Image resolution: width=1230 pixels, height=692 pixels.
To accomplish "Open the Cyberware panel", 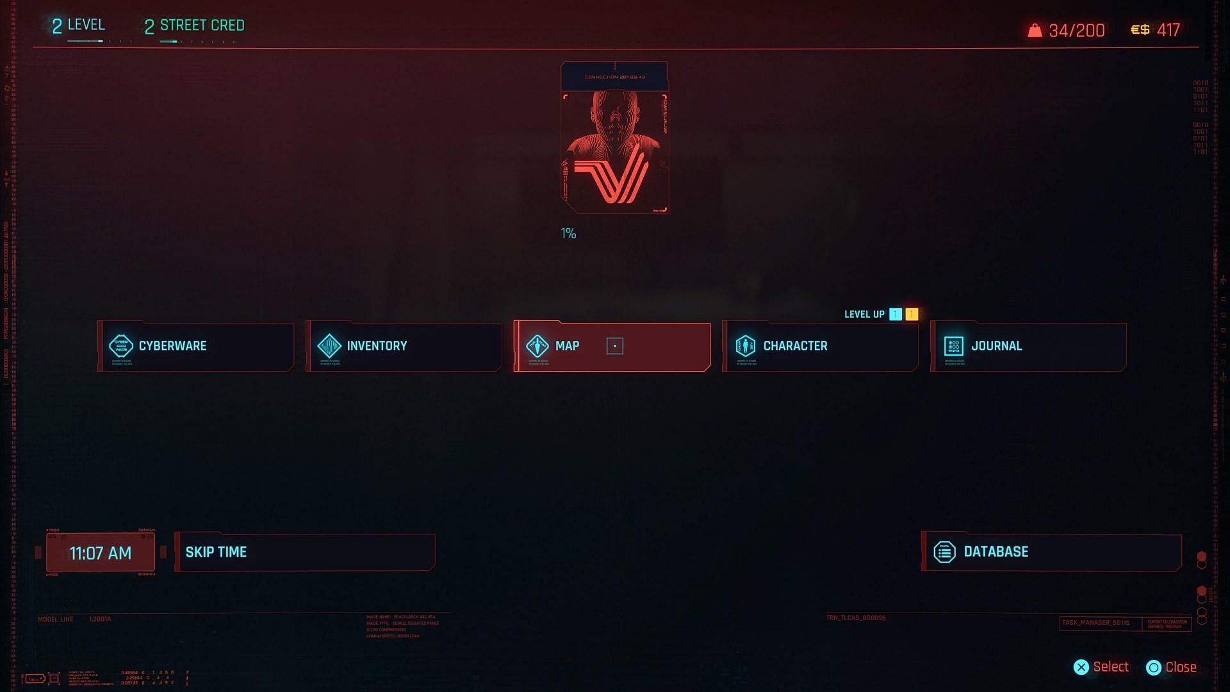I will point(196,345).
